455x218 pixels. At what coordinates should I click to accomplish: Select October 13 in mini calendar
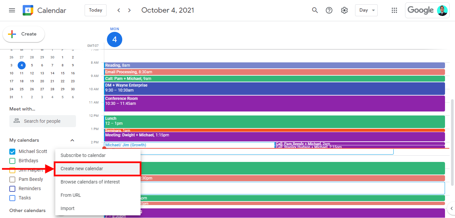[42, 73]
